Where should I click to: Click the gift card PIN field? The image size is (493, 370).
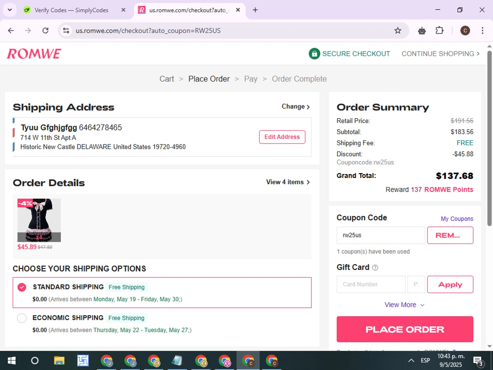(x=416, y=284)
